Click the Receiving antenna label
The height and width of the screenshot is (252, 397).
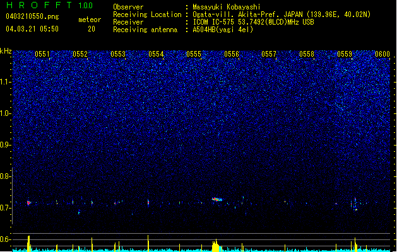[145, 30]
